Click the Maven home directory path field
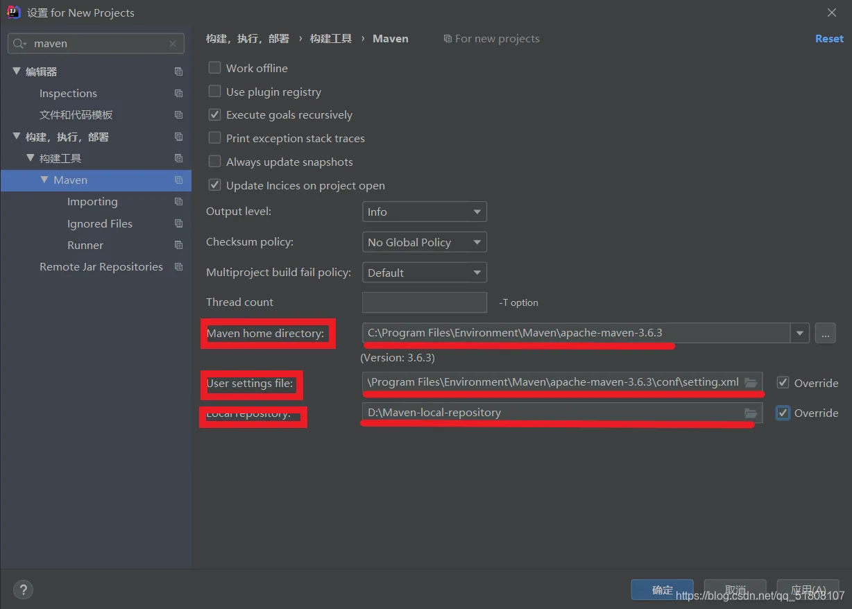This screenshot has height=609, width=852. click(576, 333)
